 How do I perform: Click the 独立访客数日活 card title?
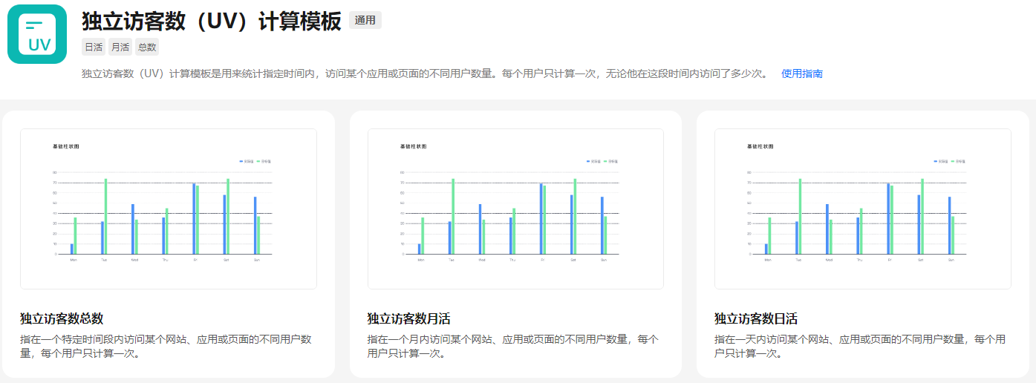click(x=756, y=318)
